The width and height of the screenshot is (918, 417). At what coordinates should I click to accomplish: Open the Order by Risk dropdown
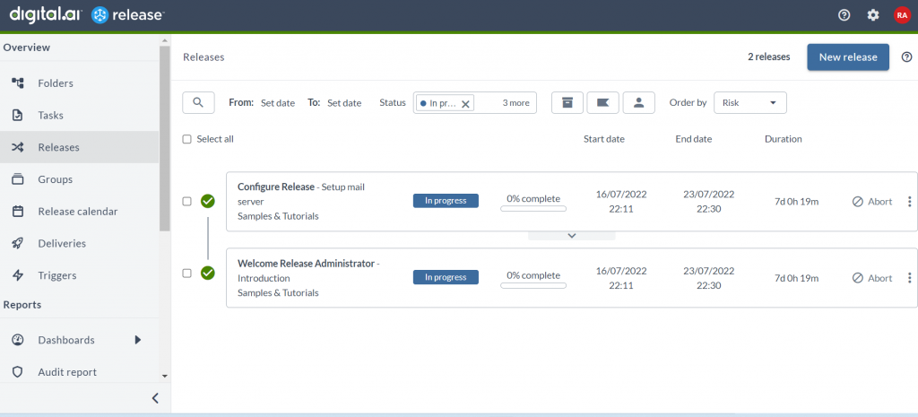click(x=749, y=102)
